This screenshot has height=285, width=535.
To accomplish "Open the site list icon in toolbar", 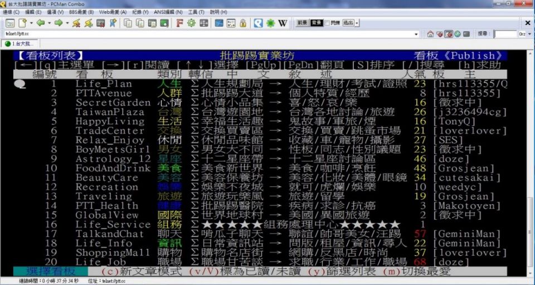I will (x=10, y=23).
